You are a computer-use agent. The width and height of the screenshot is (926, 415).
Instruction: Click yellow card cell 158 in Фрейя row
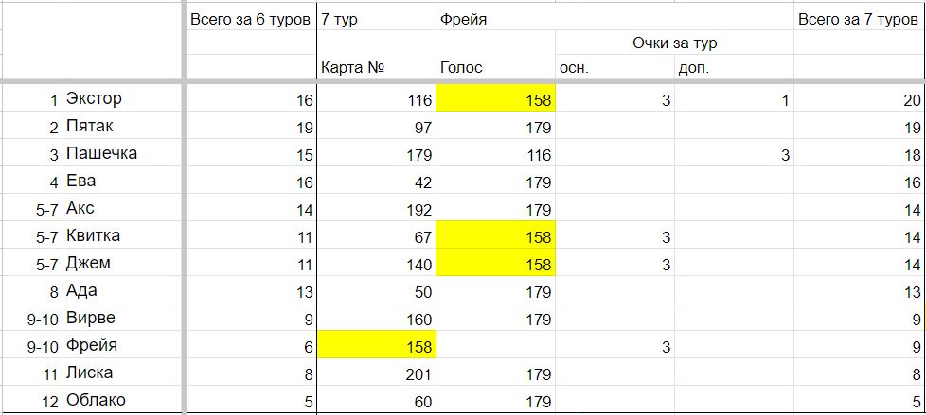point(376,345)
